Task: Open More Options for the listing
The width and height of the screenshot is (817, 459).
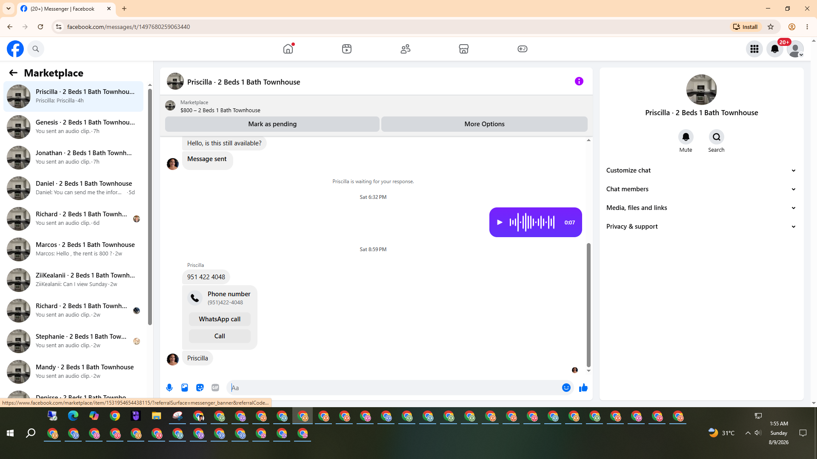Action: coord(484,124)
